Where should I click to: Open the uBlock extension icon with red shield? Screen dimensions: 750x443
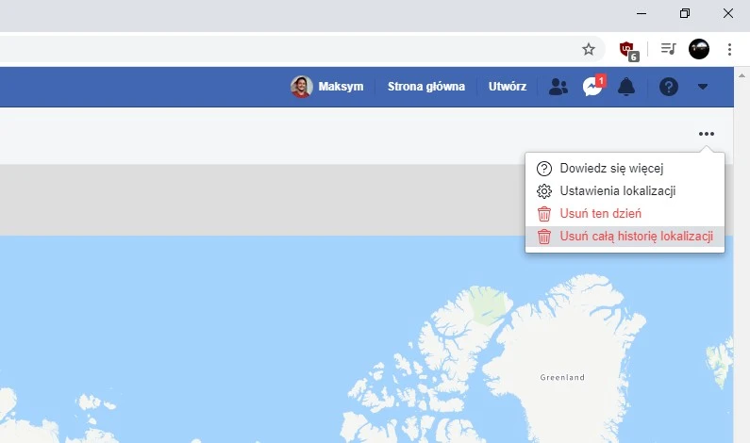(627, 49)
